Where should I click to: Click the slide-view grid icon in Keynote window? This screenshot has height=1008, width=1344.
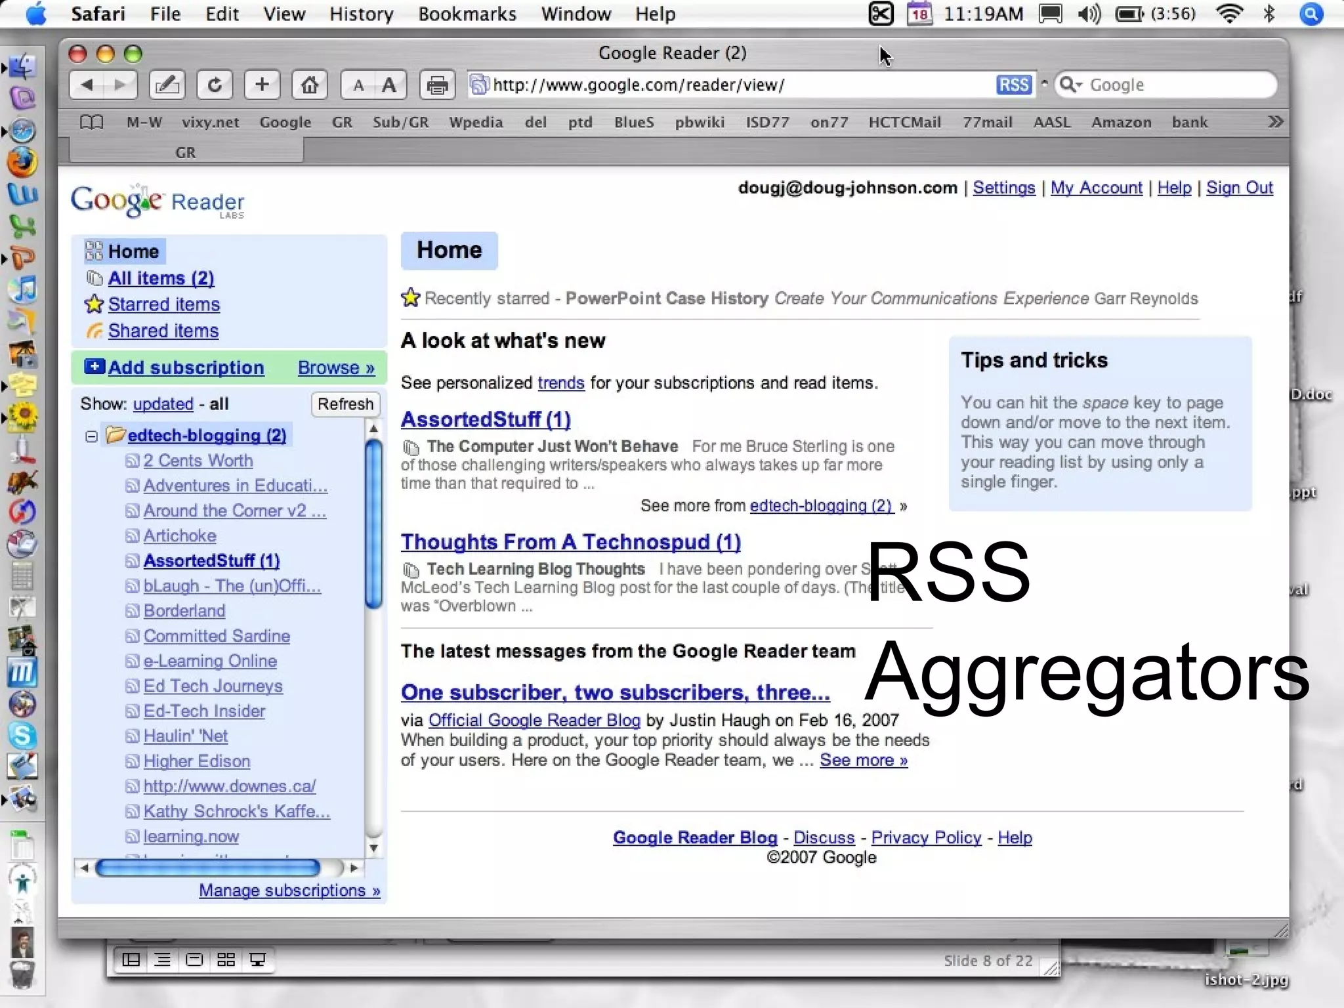tap(226, 960)
